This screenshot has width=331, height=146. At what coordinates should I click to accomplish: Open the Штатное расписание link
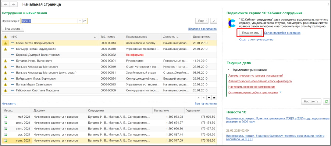[202, 29]
